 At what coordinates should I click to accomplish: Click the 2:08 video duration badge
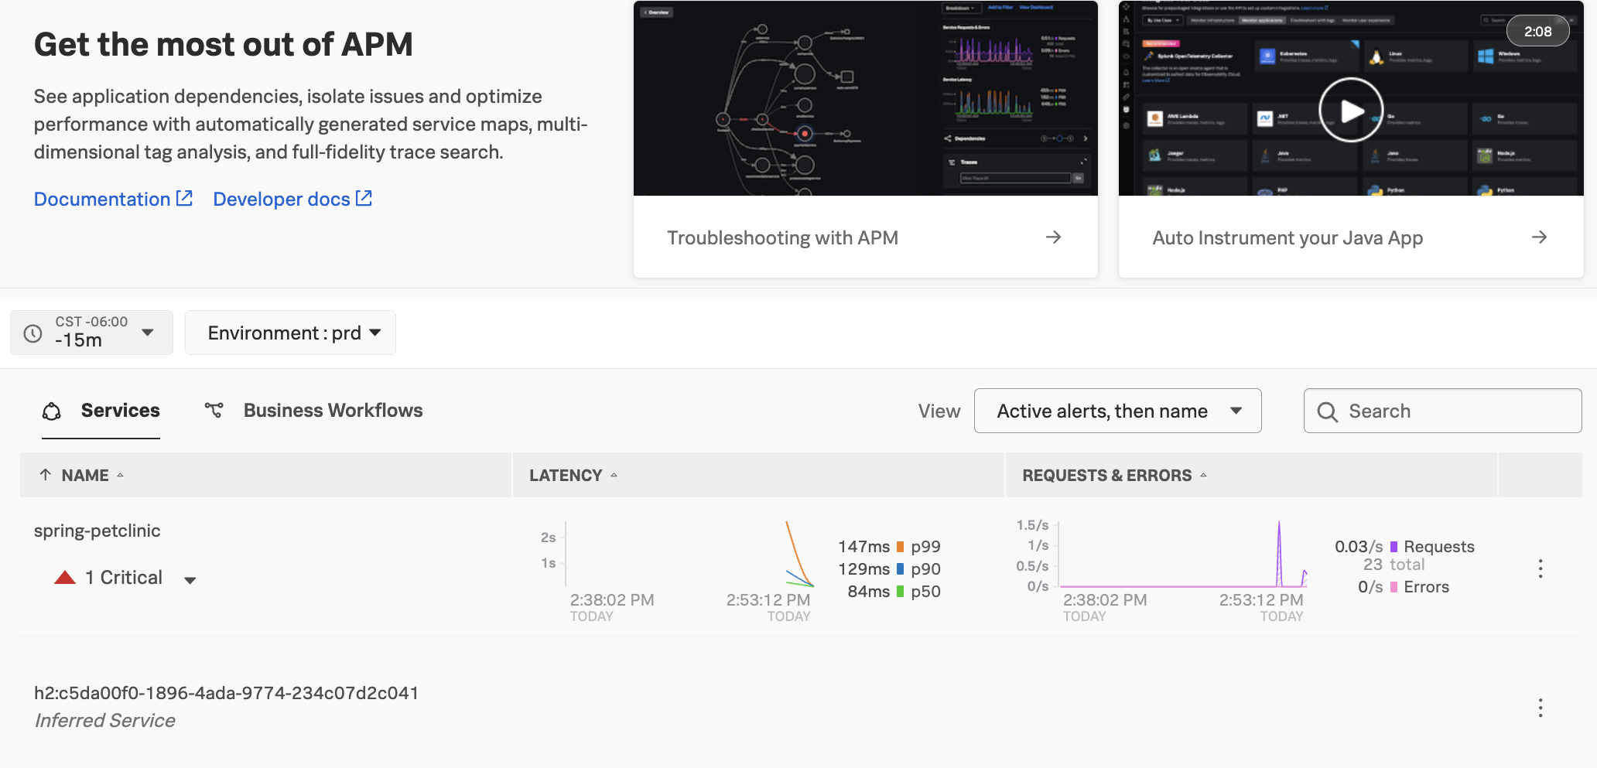tap(1537, 32)
